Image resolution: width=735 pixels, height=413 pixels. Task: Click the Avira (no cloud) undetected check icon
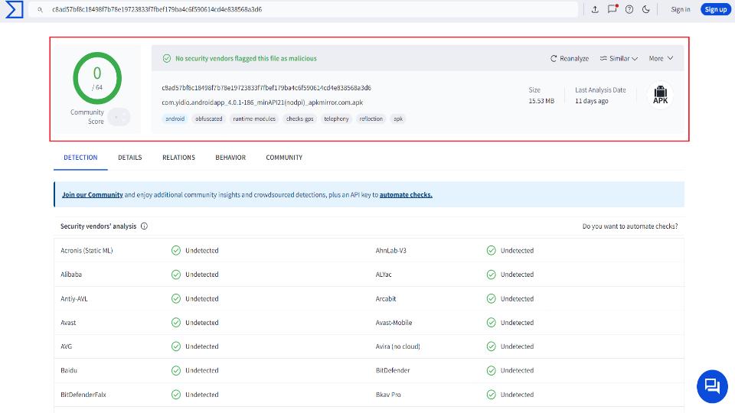point(491,346)
